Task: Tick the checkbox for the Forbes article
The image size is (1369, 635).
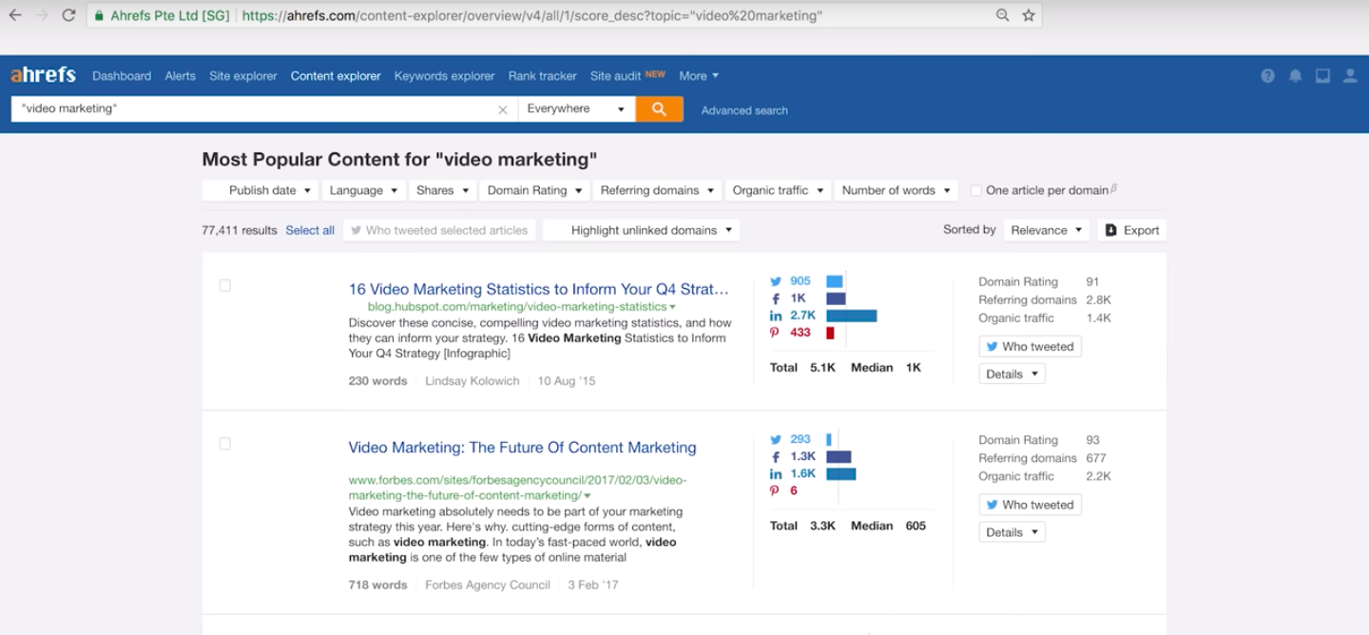Action: [x=224, y=443]
